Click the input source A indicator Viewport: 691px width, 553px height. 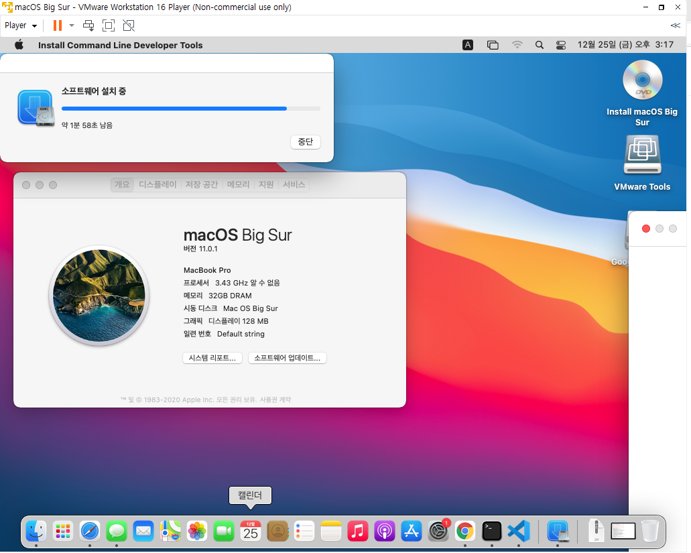pyautogui.click(x=468, y=45)
